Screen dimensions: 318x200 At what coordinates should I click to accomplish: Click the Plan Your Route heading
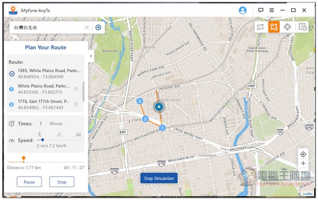coord(46,47)
